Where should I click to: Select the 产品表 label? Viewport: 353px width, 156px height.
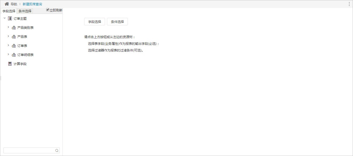(x=22, y=37)
